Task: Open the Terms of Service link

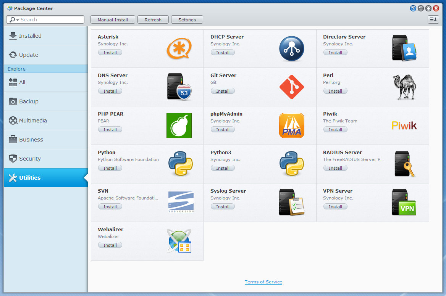Action: pos(263,282)
